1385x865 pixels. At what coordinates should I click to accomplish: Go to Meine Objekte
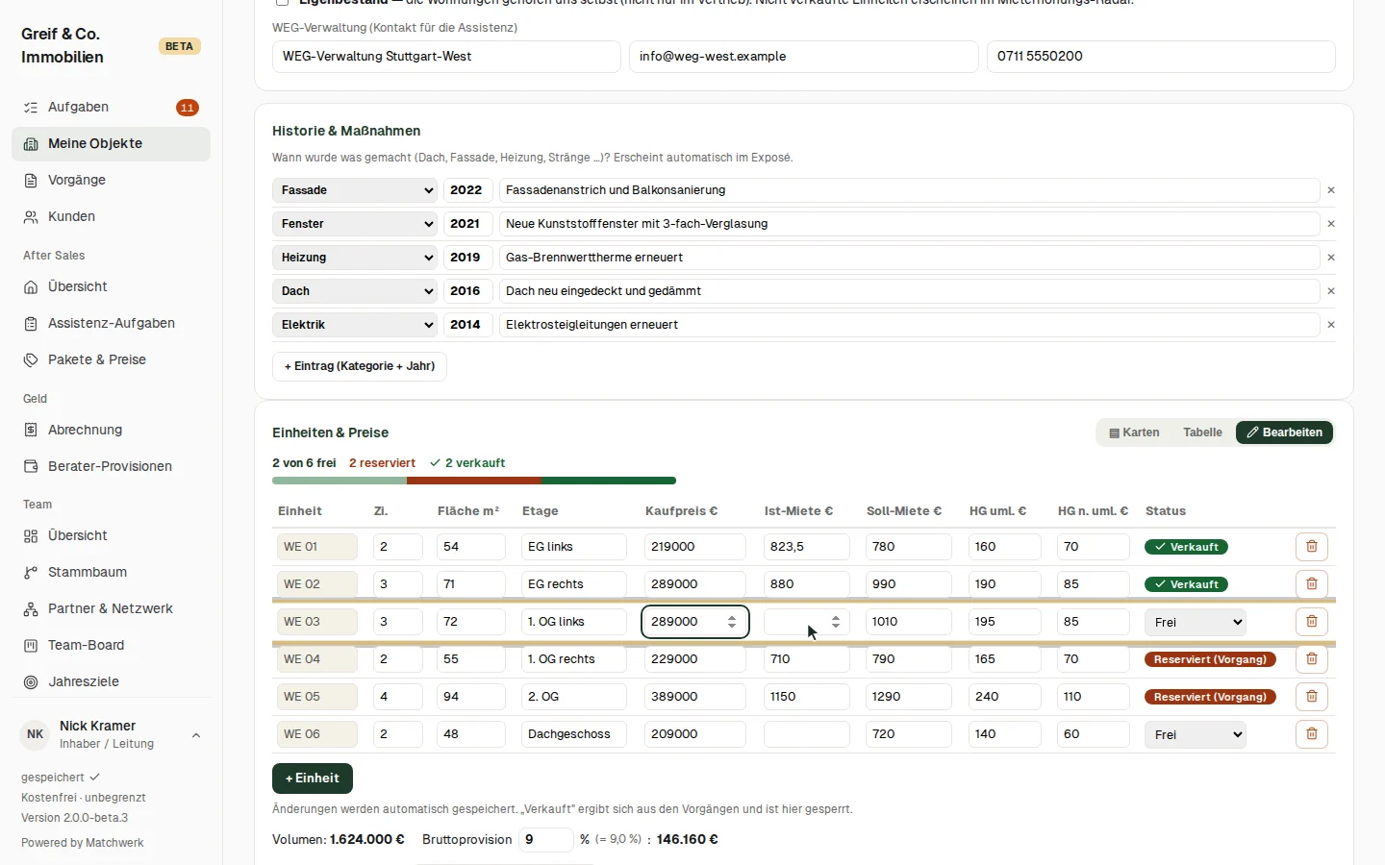click(x=111, y=144)
